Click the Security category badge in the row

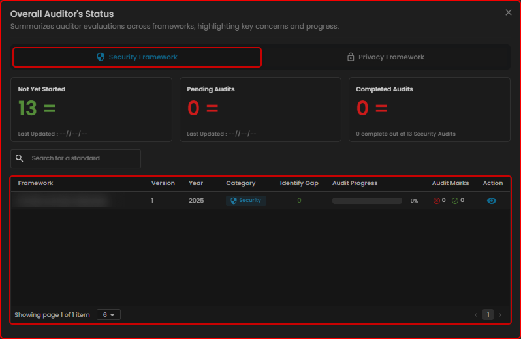click(x=246, y=201)
